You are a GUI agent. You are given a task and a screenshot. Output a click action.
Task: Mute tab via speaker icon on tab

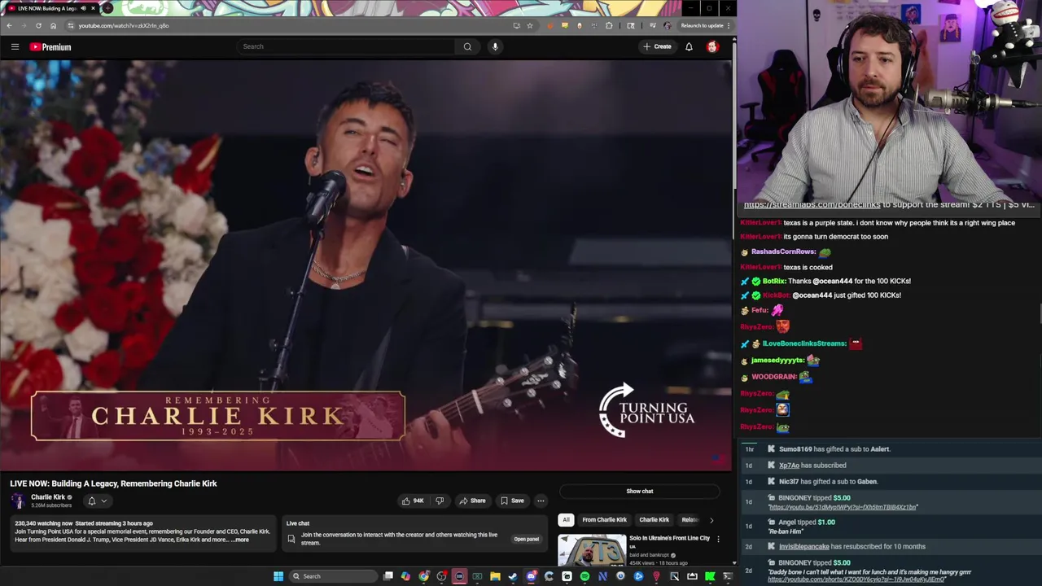tap(83, 8)
